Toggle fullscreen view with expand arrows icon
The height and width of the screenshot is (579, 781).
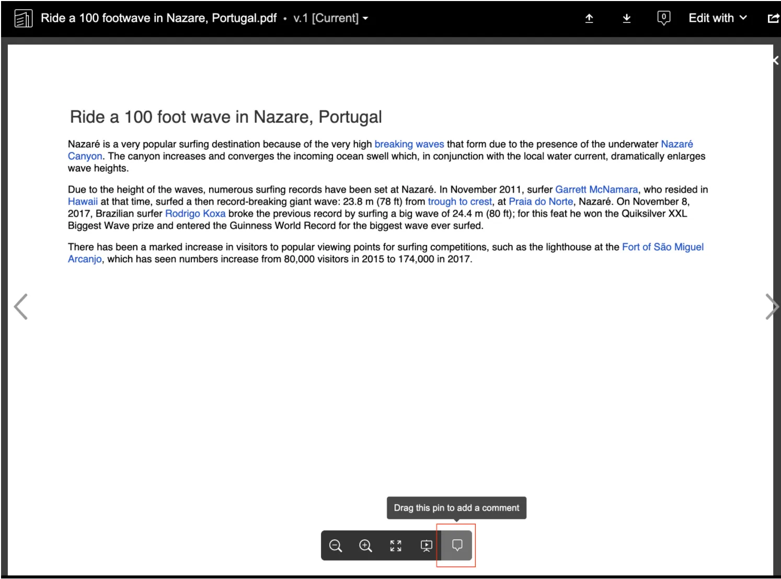396,546
